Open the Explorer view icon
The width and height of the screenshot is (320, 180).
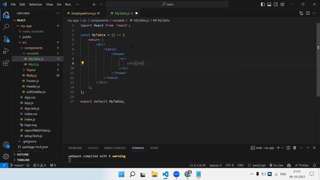(x=6, y=15)
